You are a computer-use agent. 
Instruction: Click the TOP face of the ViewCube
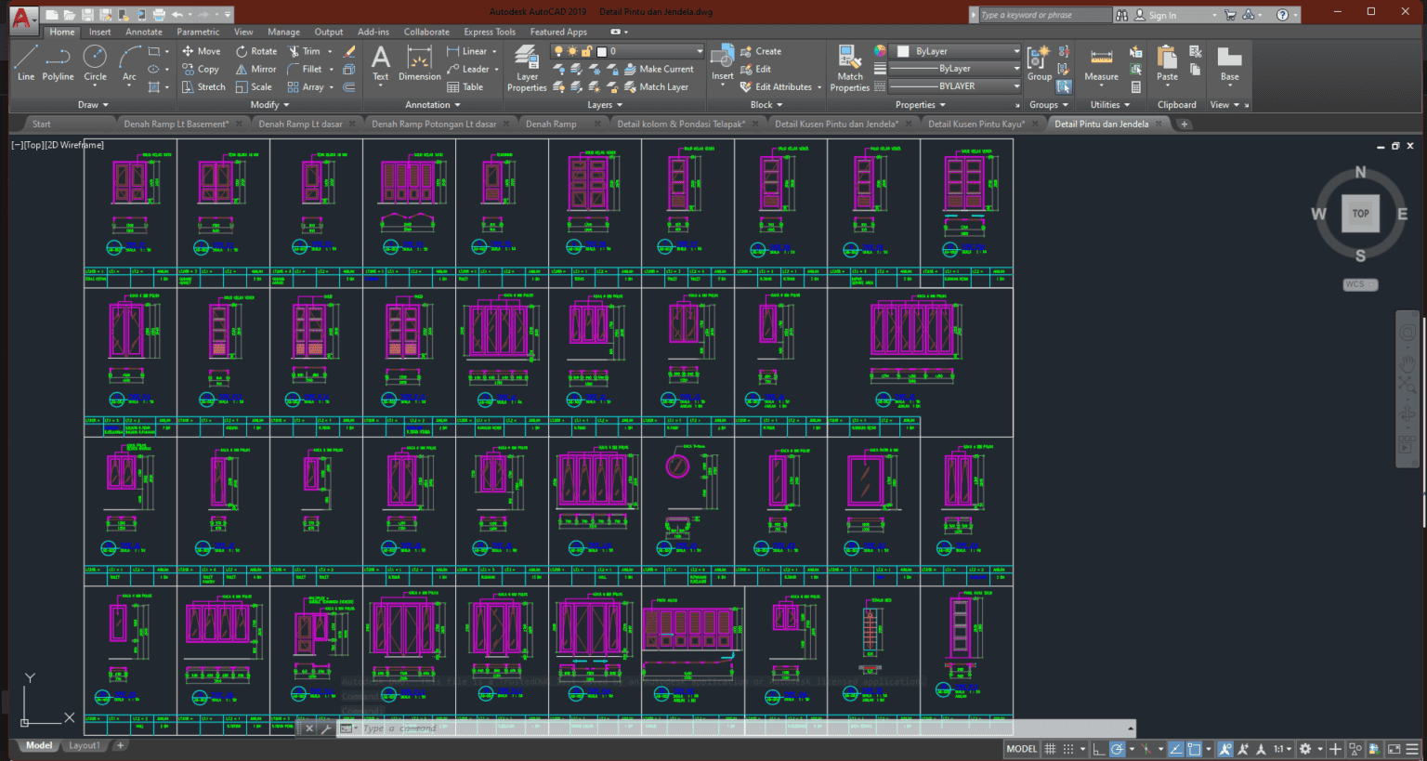pyautogui.click(x=1360, y=213)
